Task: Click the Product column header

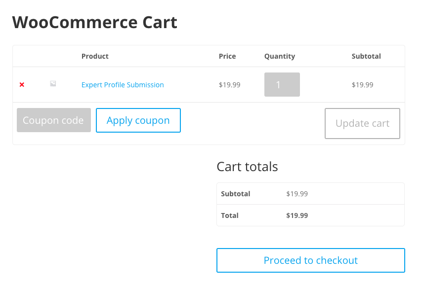Action: point(95,56)
